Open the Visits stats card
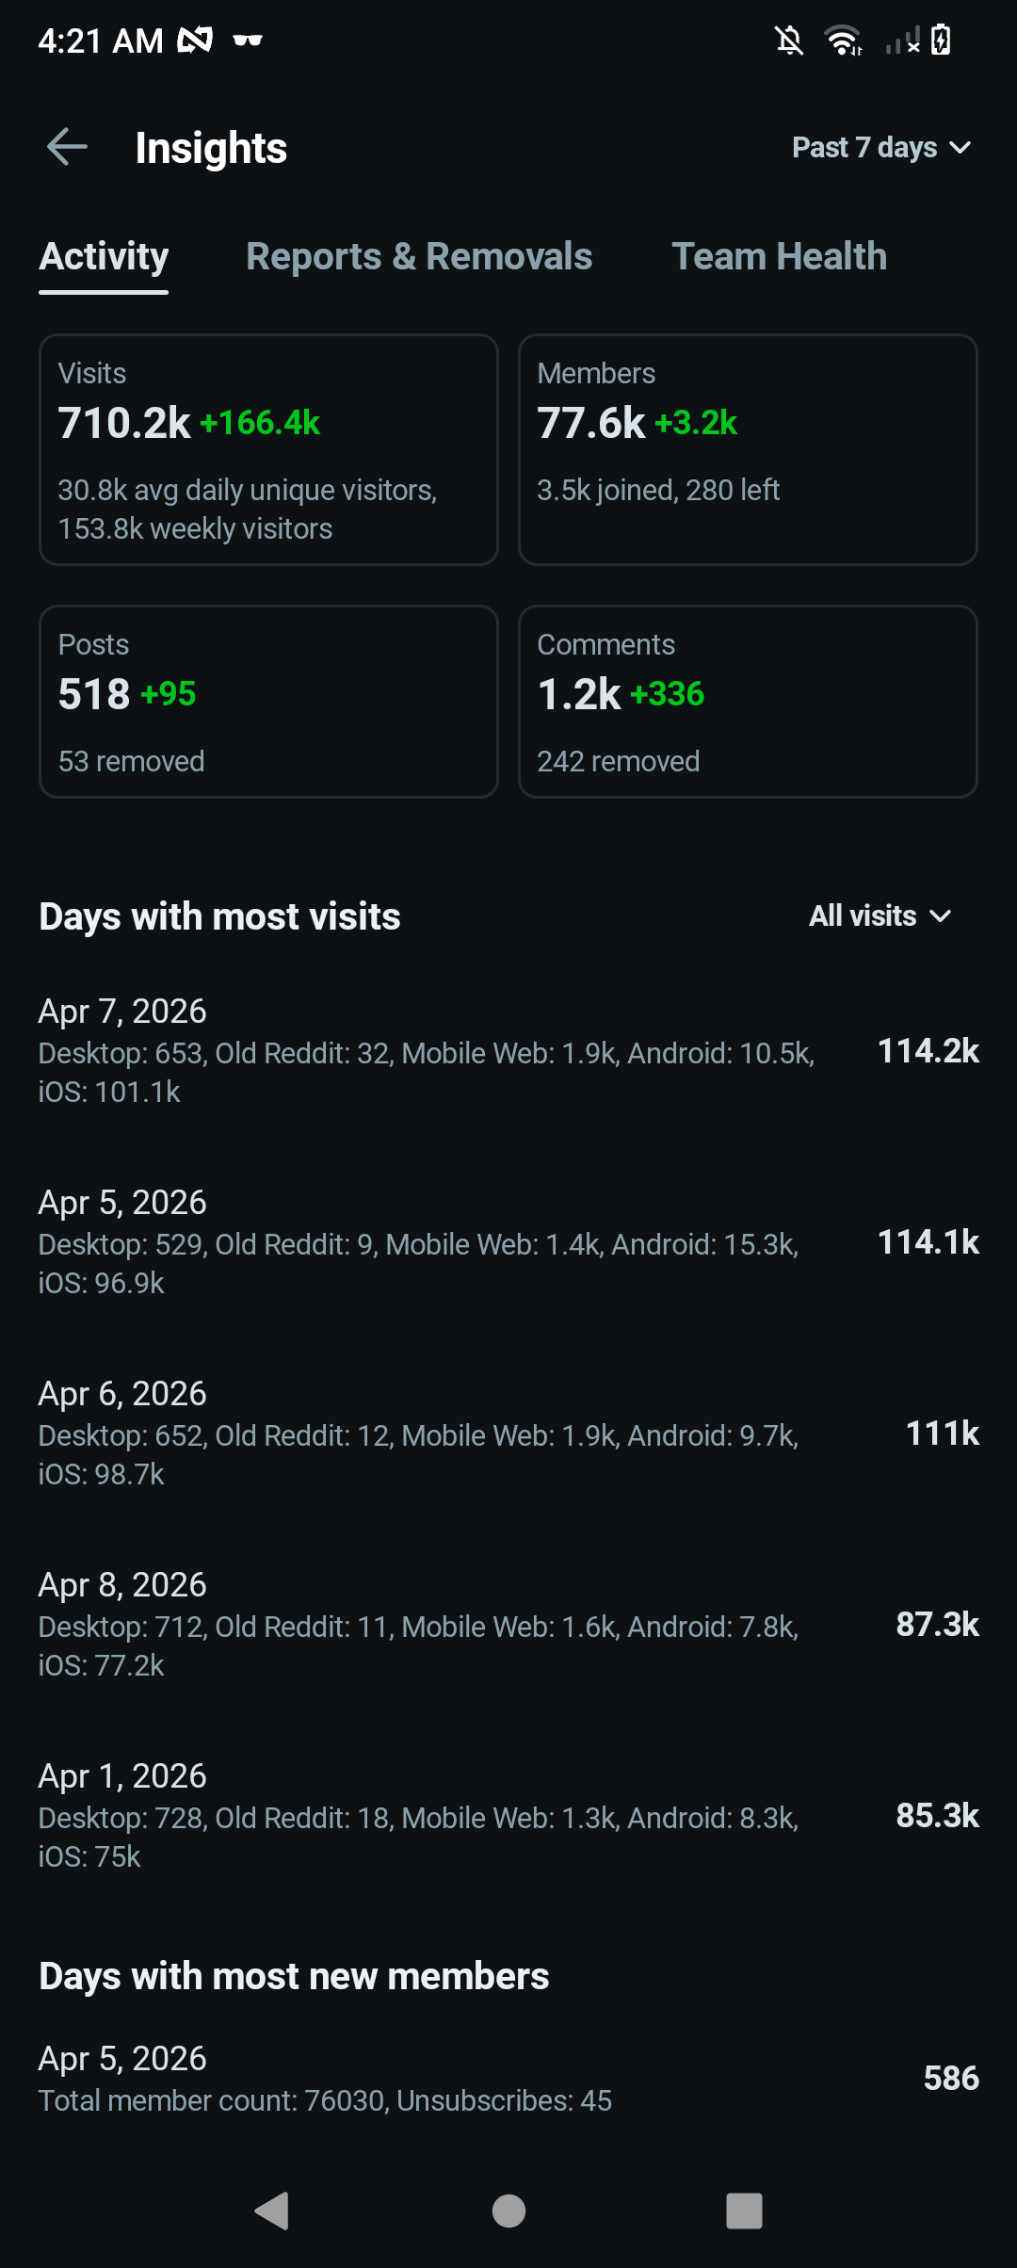Image resolution: width=1017 pixels, height=2268 pixels. [268, 449]
